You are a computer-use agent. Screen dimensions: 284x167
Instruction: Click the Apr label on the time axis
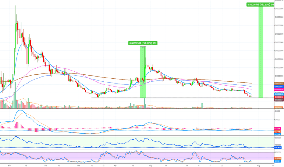[115, 165]
